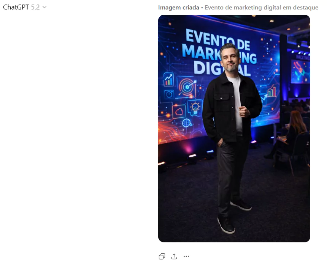
Task: Open the "Evento de marketing digital em destaque" title
Action: point(262,8)
